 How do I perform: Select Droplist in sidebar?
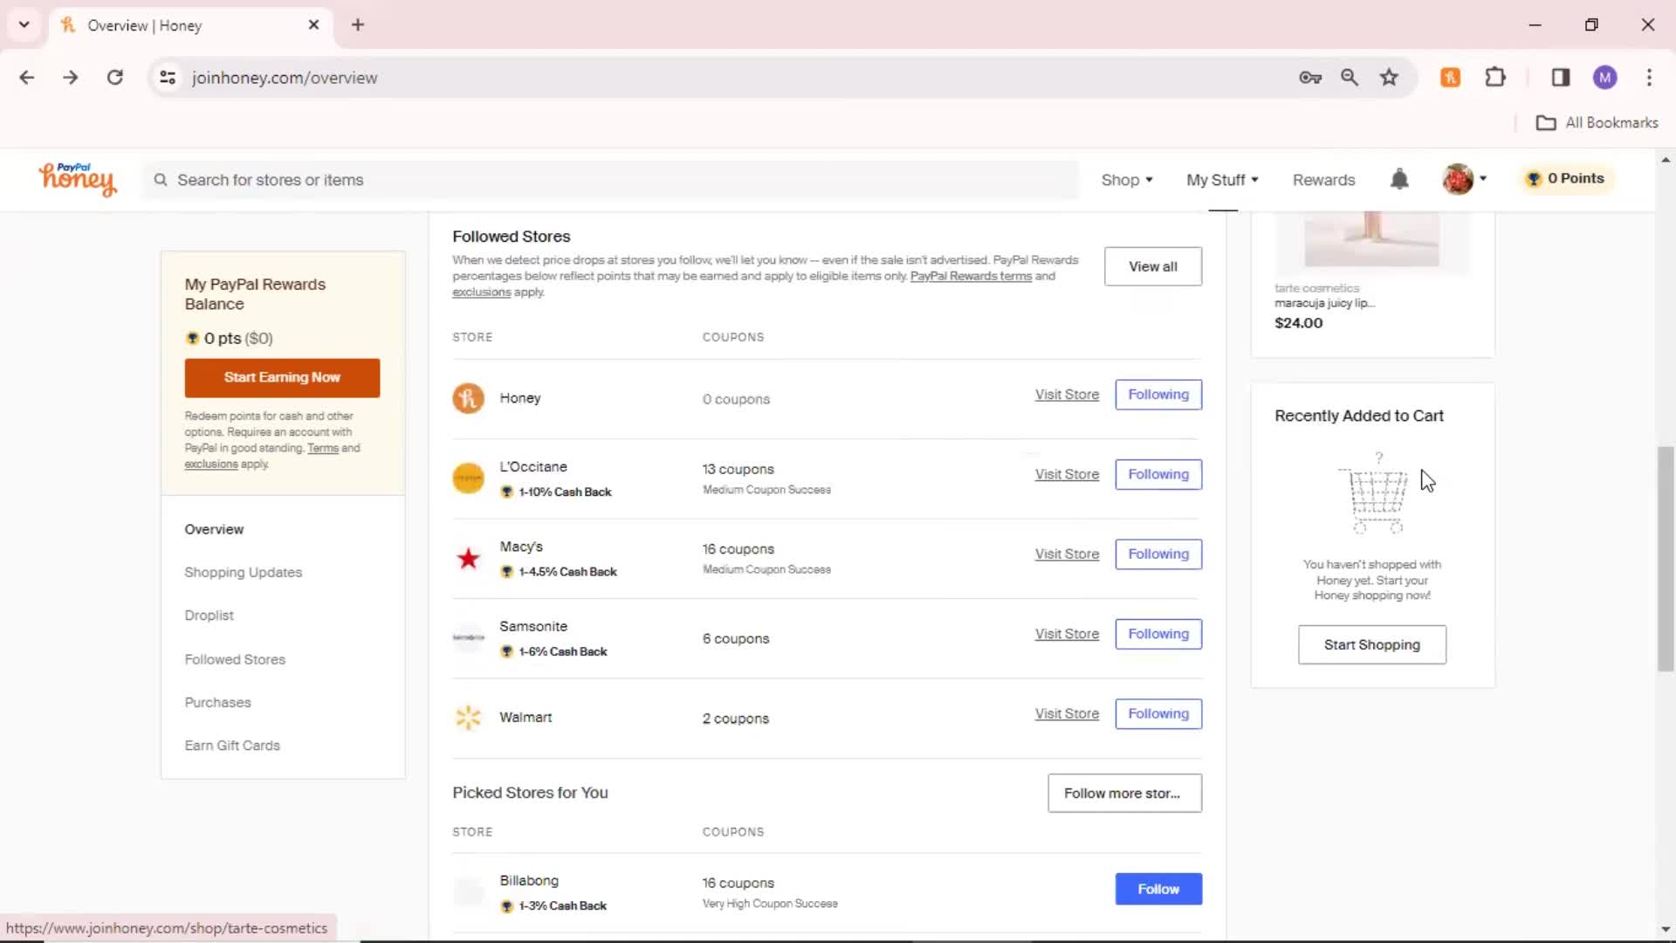[209, 616]
